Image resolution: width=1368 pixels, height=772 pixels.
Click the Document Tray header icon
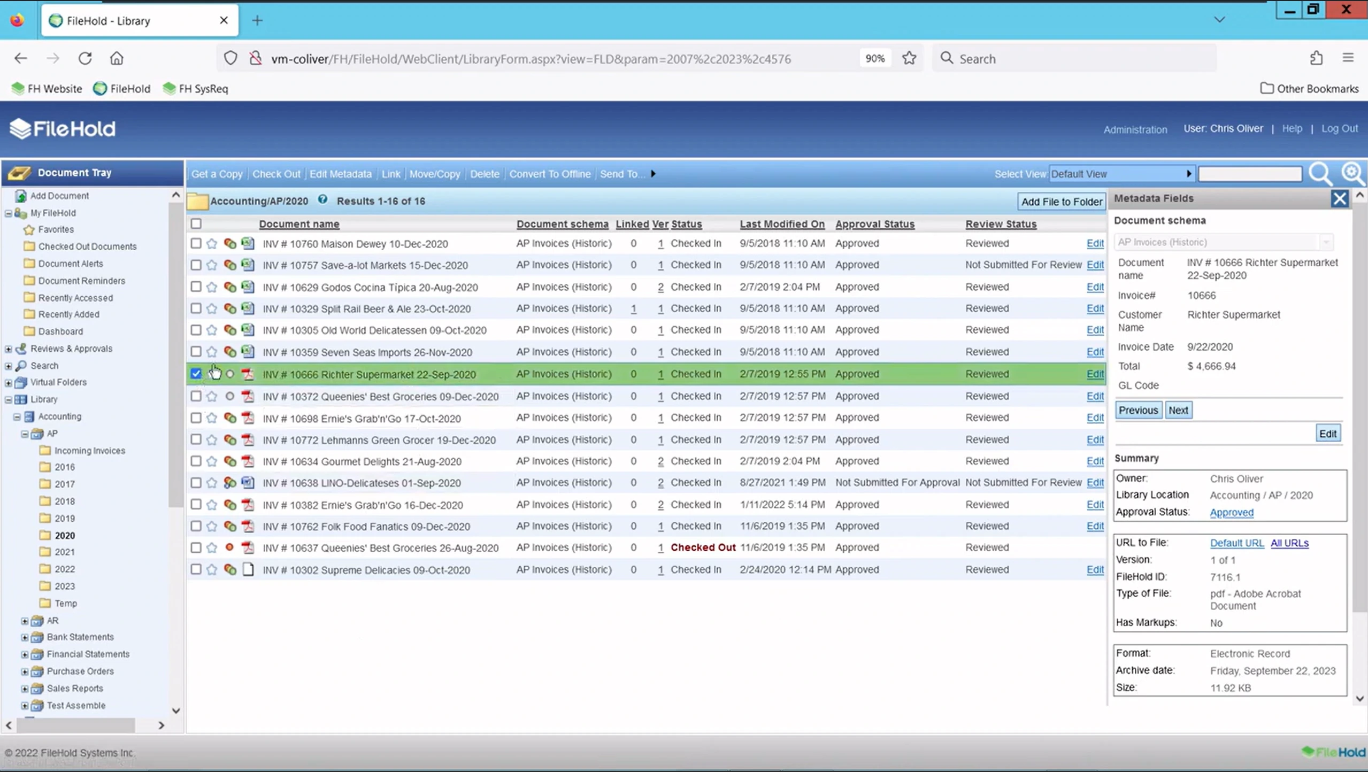(19, 173)
